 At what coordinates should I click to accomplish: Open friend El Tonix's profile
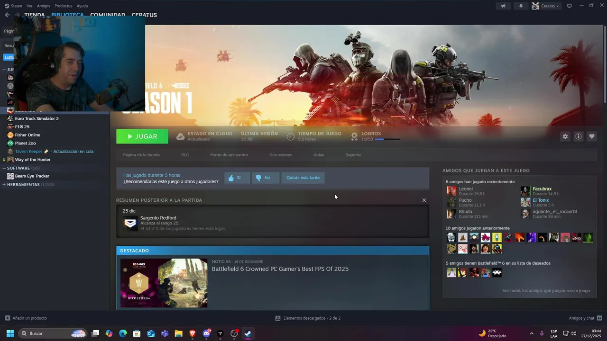(x=541, y=200)
